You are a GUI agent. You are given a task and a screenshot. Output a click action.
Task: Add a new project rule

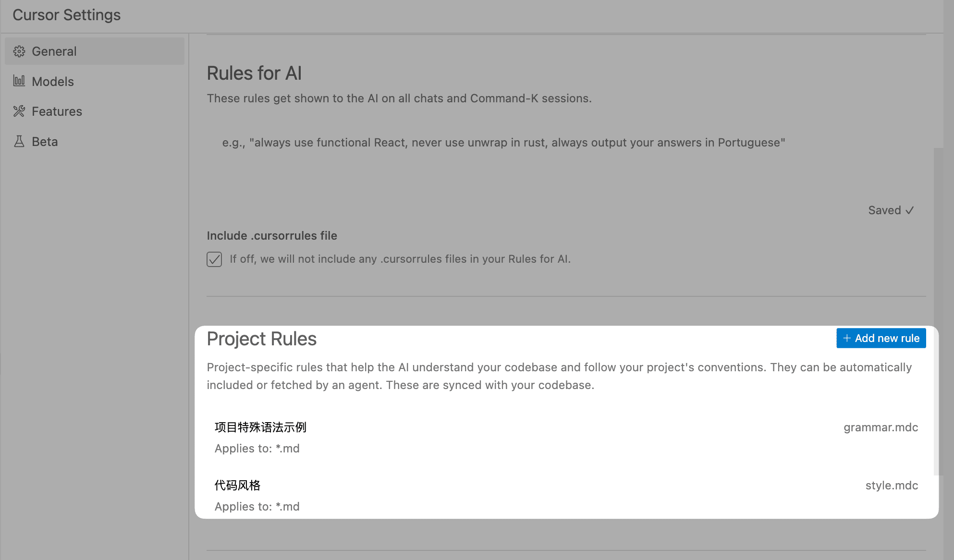click(x=881, y=338)
